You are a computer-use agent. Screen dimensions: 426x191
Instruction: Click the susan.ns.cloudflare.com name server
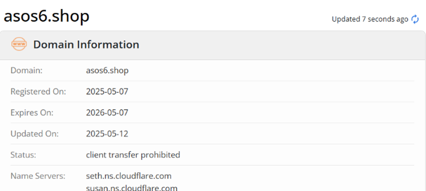[131, 188]
